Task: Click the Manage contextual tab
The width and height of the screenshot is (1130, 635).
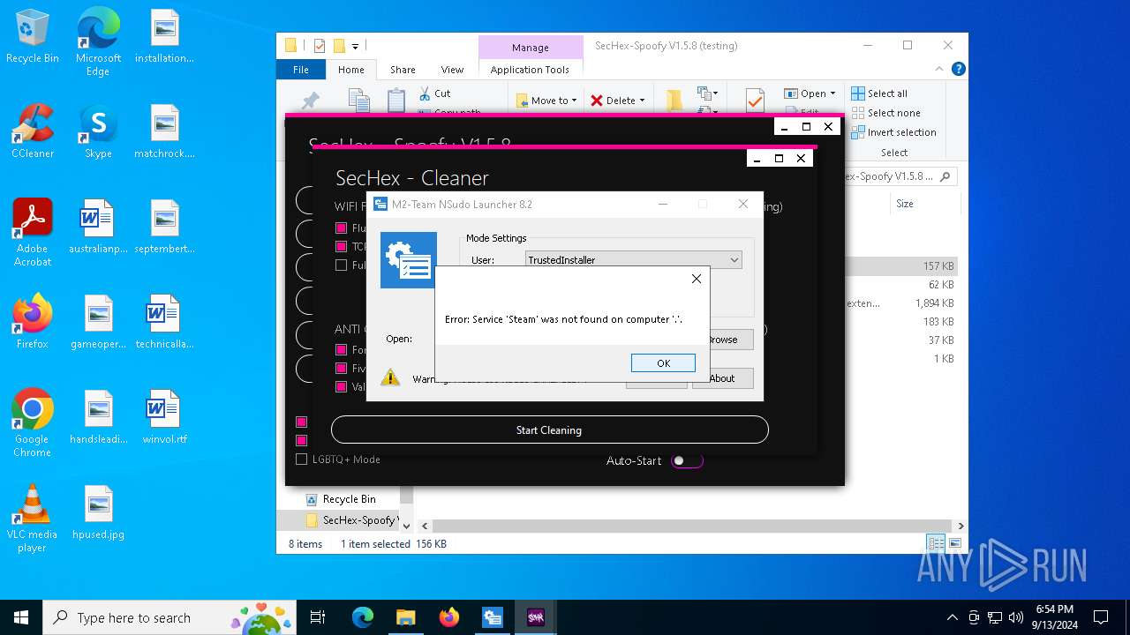Action: (531, 48)
